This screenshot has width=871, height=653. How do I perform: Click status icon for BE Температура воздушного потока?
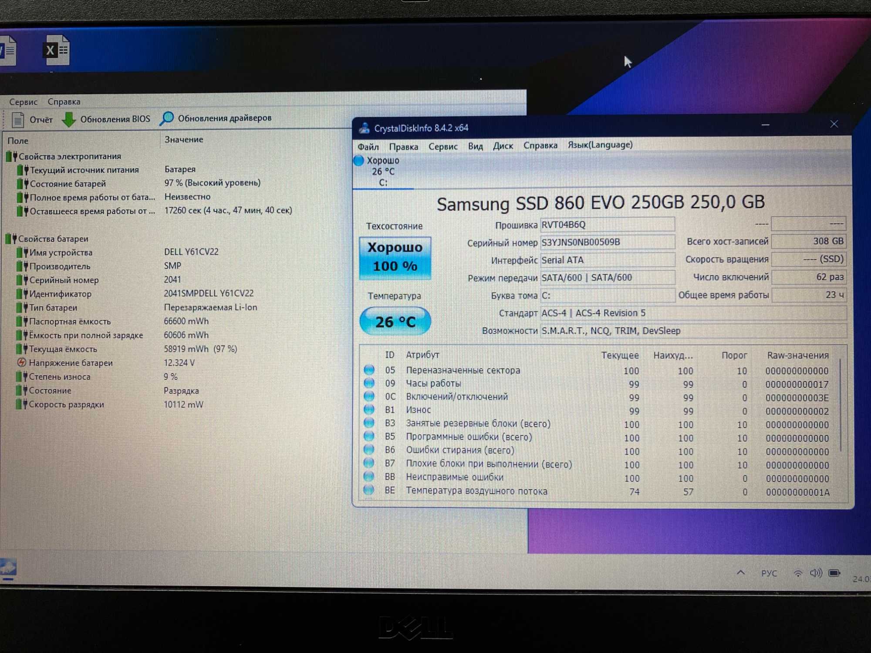369,490
